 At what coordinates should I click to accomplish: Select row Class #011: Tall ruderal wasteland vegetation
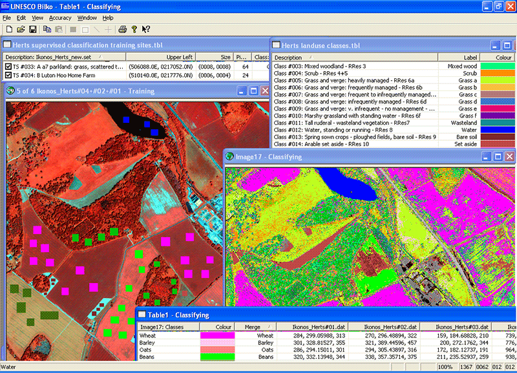coord(394,123)
